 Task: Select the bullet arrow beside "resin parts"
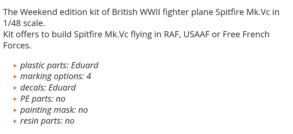[15, 121]
